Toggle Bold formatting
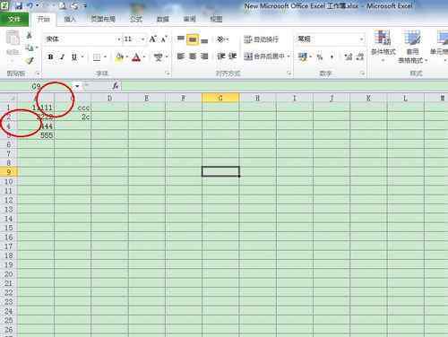The width and height of the screenshot is (448, 337). pyautogui.click(x=50, y=56)
